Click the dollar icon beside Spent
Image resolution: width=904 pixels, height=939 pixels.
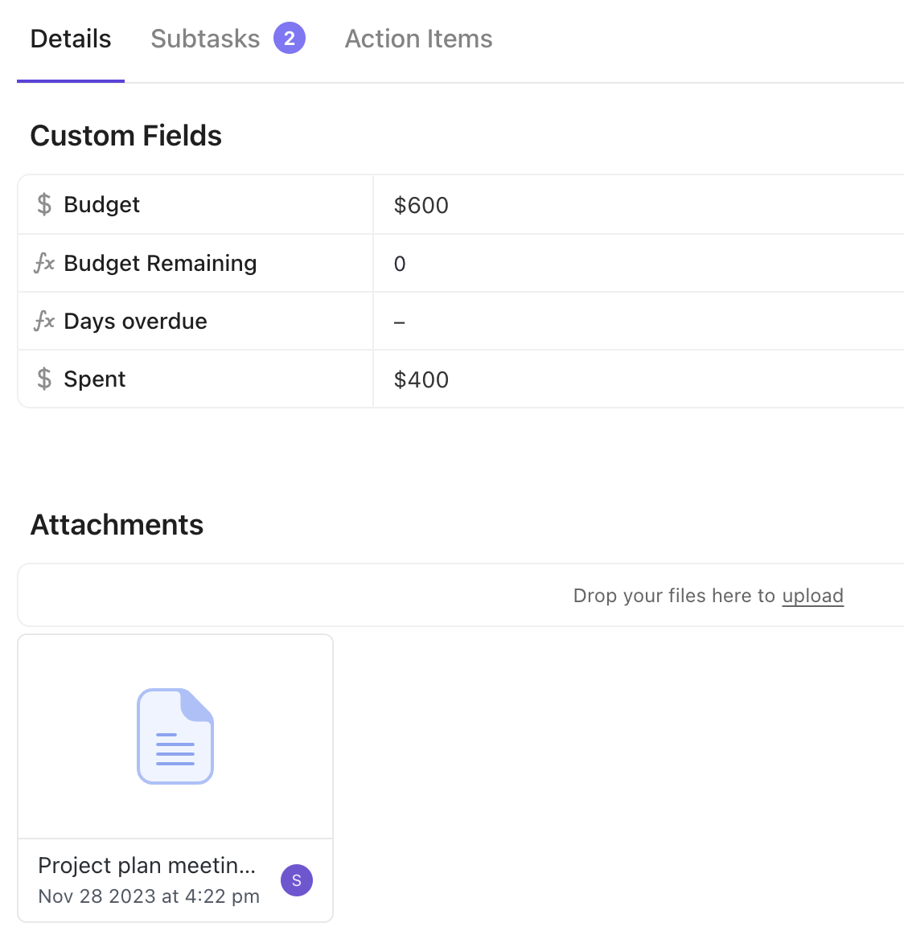(44, 379)
